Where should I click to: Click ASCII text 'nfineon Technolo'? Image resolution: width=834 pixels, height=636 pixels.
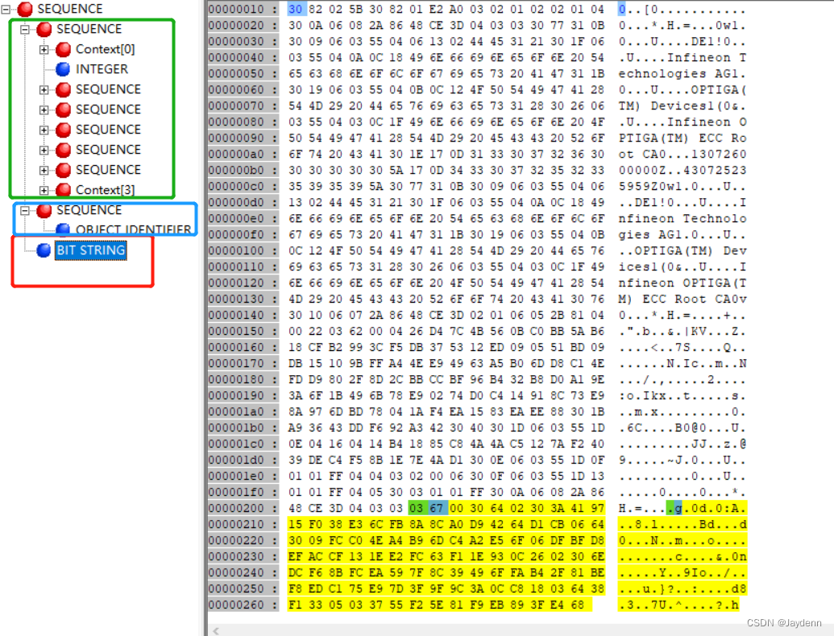click(x=683, y=219)
